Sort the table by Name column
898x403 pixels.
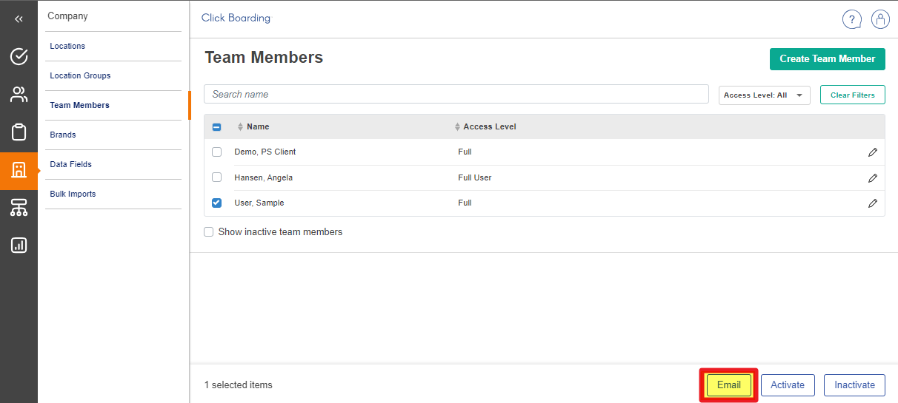(257, 127)
